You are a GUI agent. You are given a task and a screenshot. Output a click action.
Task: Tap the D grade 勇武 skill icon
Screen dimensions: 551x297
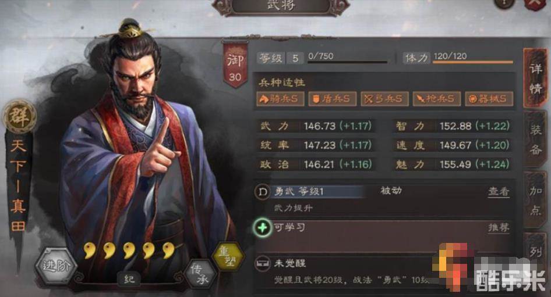point(263,192)
